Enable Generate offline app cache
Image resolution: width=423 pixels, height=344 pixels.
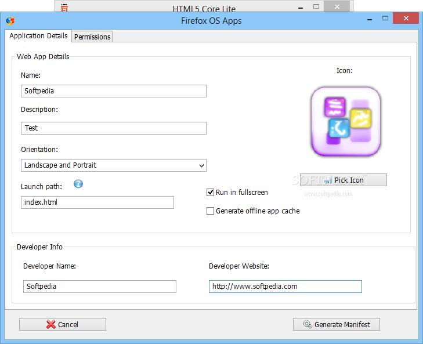pyautogui.click(x=210, y=211)
